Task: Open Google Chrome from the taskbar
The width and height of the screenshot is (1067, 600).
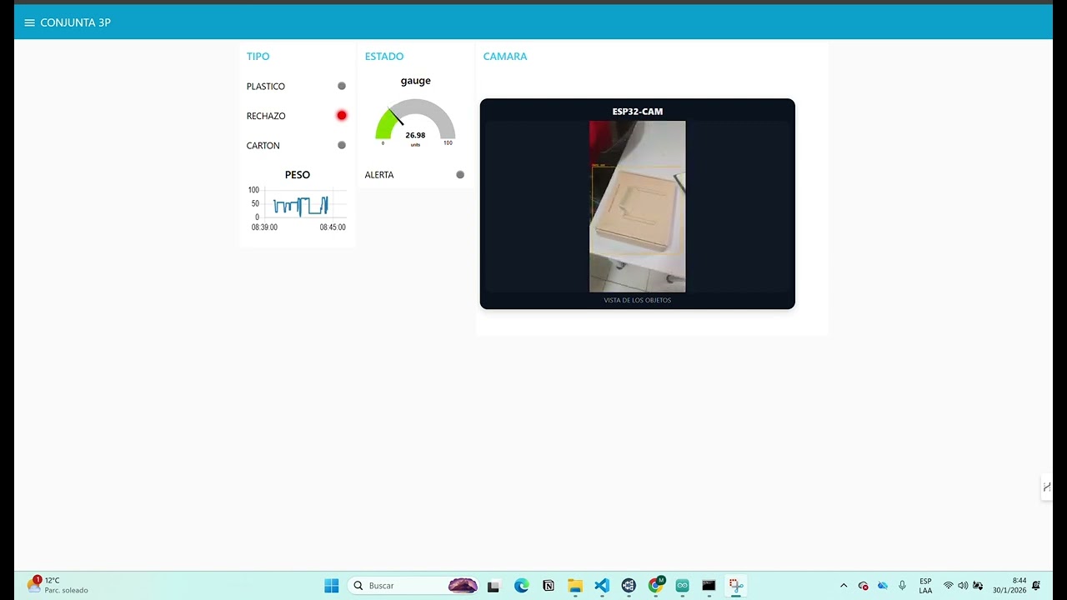Action: tap(656, 585)
